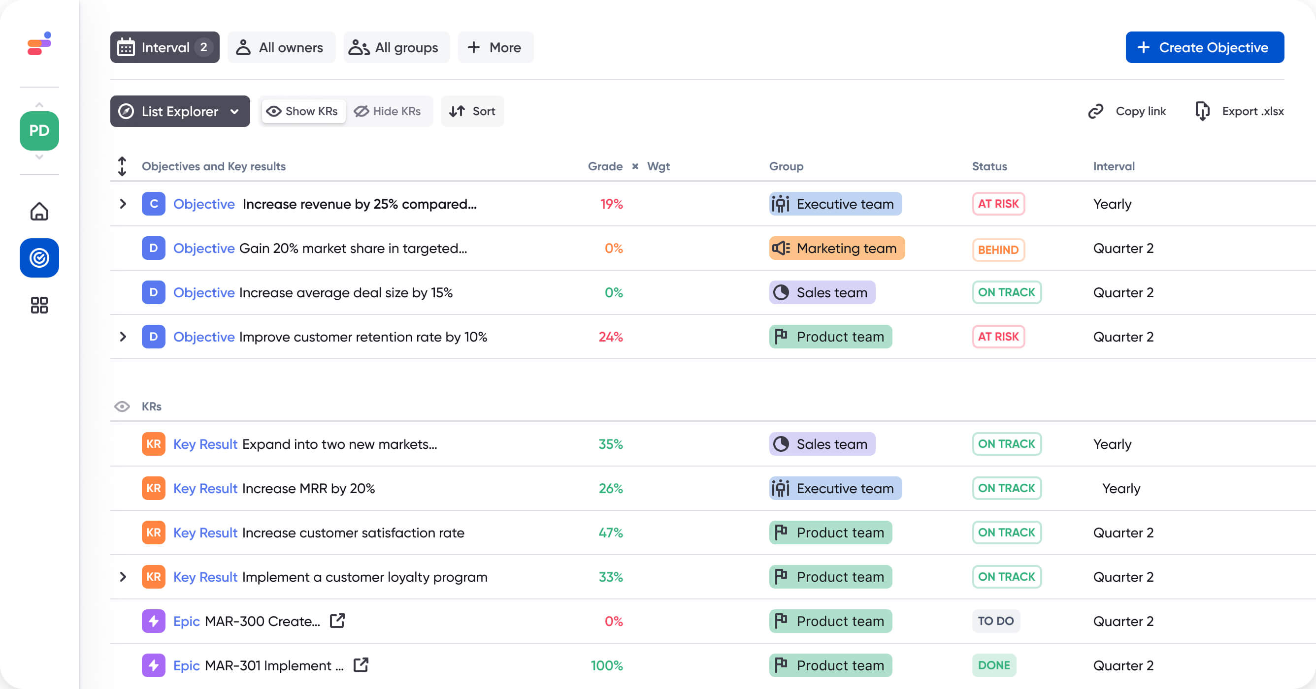Open key result Increase MRR by 20%

click(309, 489)
